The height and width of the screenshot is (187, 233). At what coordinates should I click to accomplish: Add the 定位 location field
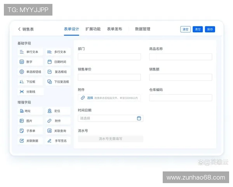tap(58, 111)
